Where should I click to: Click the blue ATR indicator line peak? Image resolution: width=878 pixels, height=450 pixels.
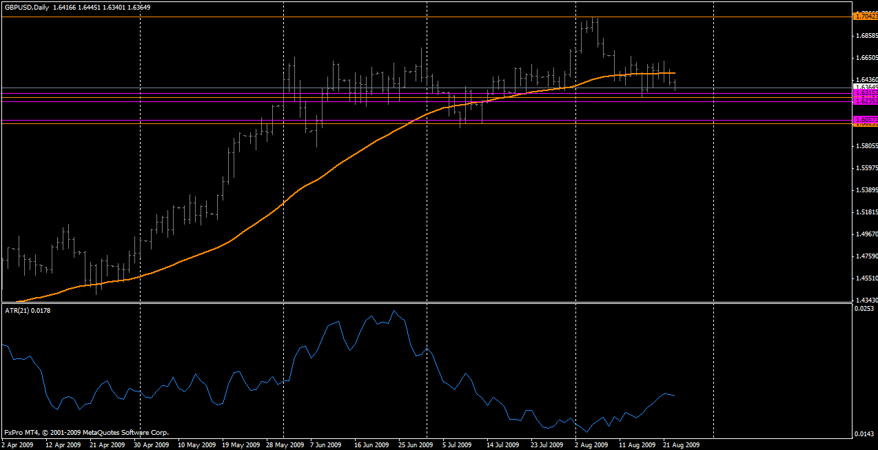point(393,311)
